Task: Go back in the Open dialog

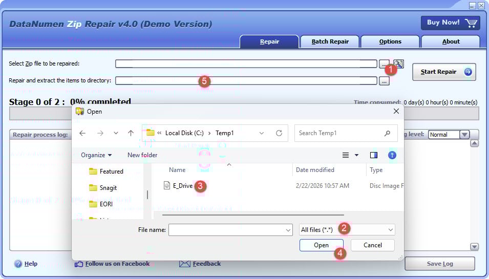Action: [82, 133]
